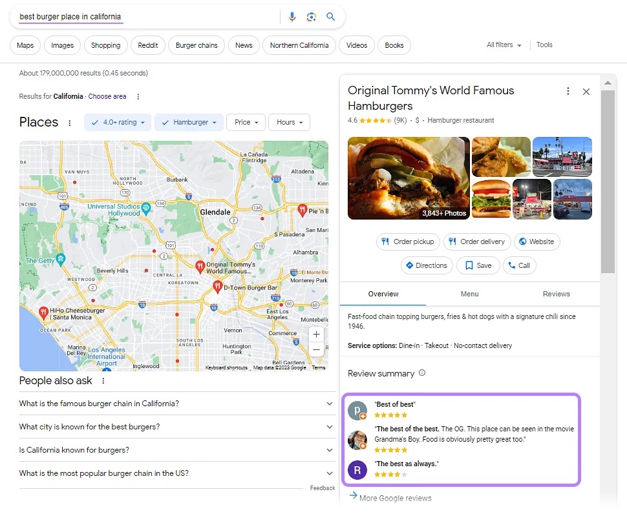The width and height of the screenshot is (627, 514).
Task: Open three-dot menu next to People also ask
Action: click(x=103, y=381)
